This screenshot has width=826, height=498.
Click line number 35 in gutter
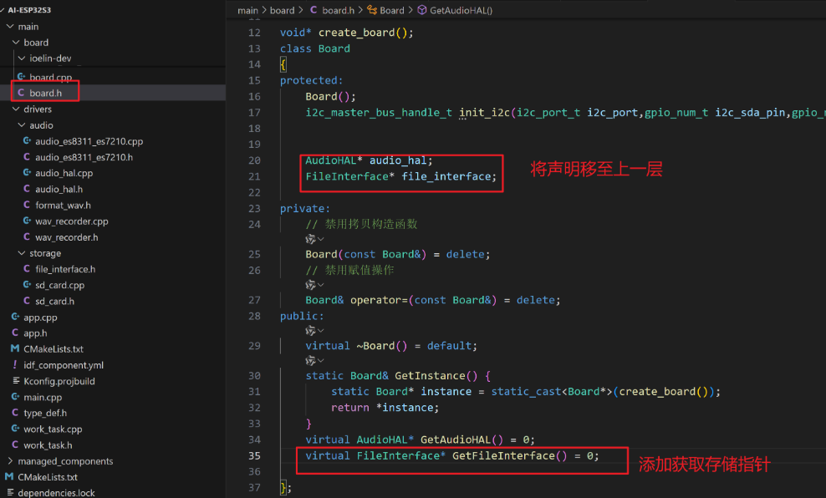point(254,456)
